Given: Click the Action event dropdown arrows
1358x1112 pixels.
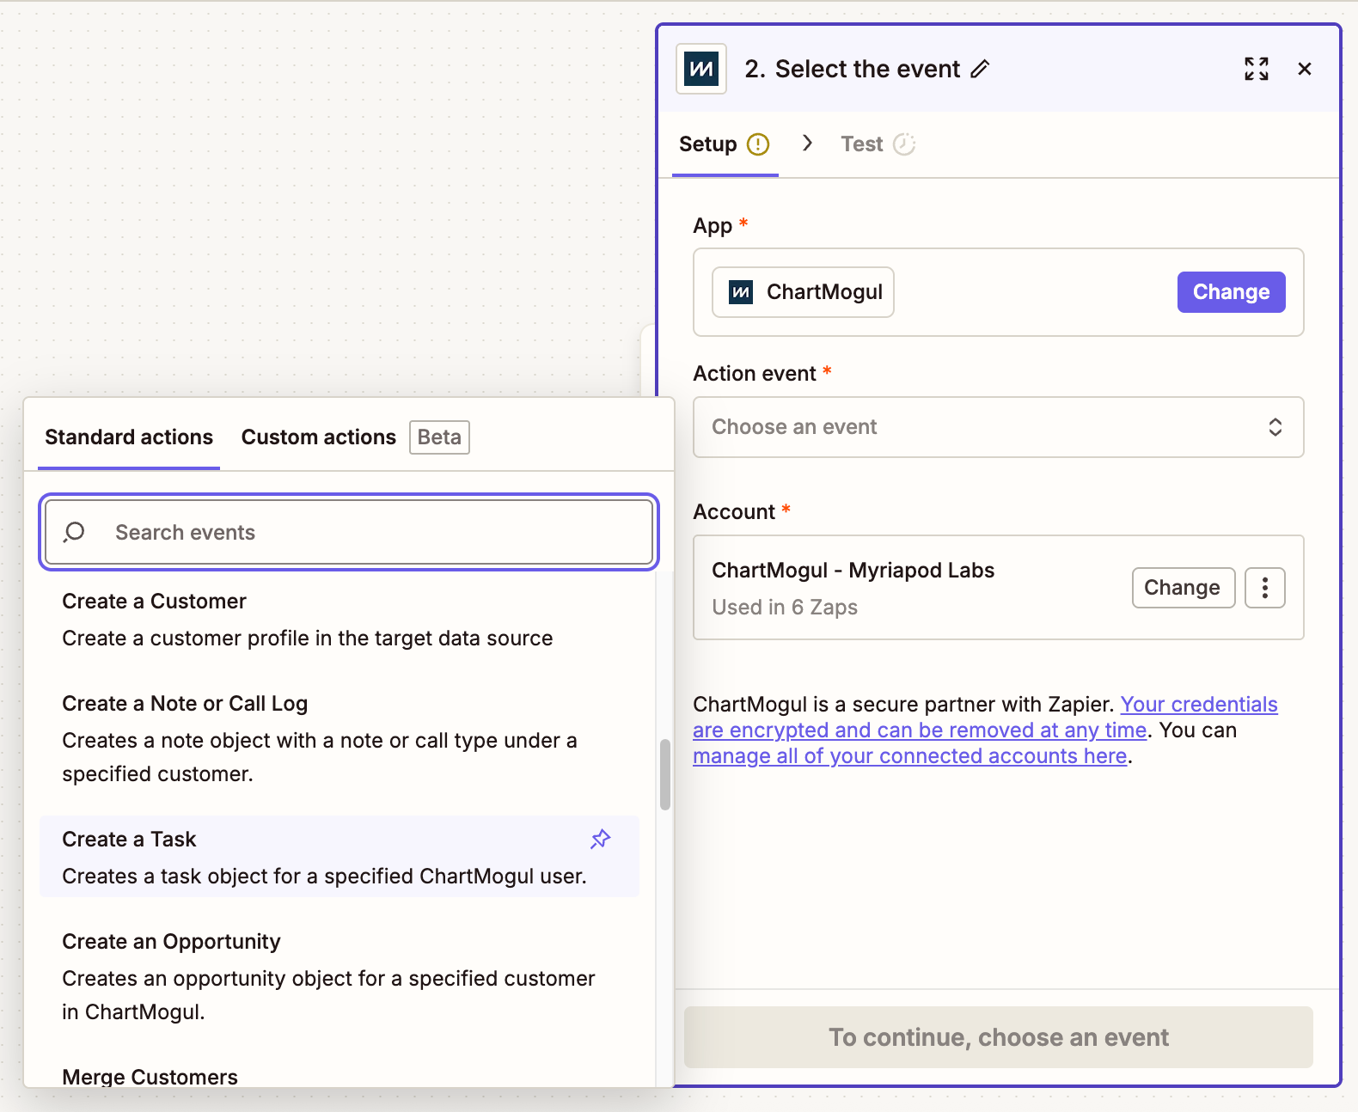Looking at the screenshot, I should (x=1275, y=427).
